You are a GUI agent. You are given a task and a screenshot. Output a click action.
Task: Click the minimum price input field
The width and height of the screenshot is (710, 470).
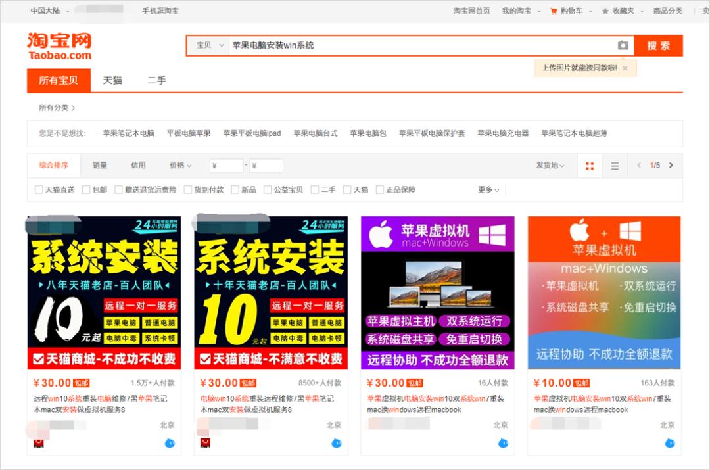(x=227, y=166)
